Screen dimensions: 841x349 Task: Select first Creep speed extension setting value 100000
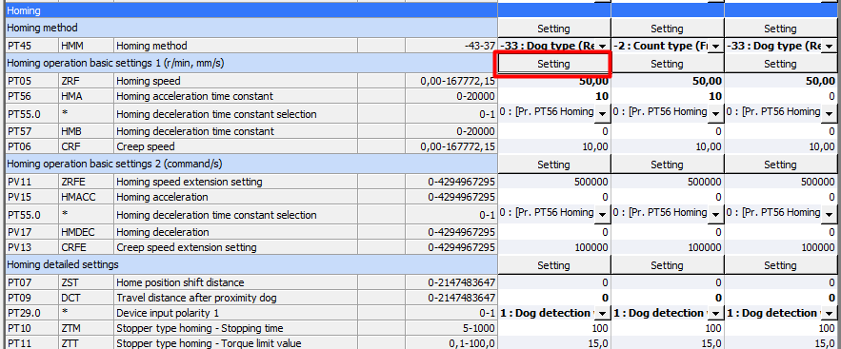pos(553,247)
